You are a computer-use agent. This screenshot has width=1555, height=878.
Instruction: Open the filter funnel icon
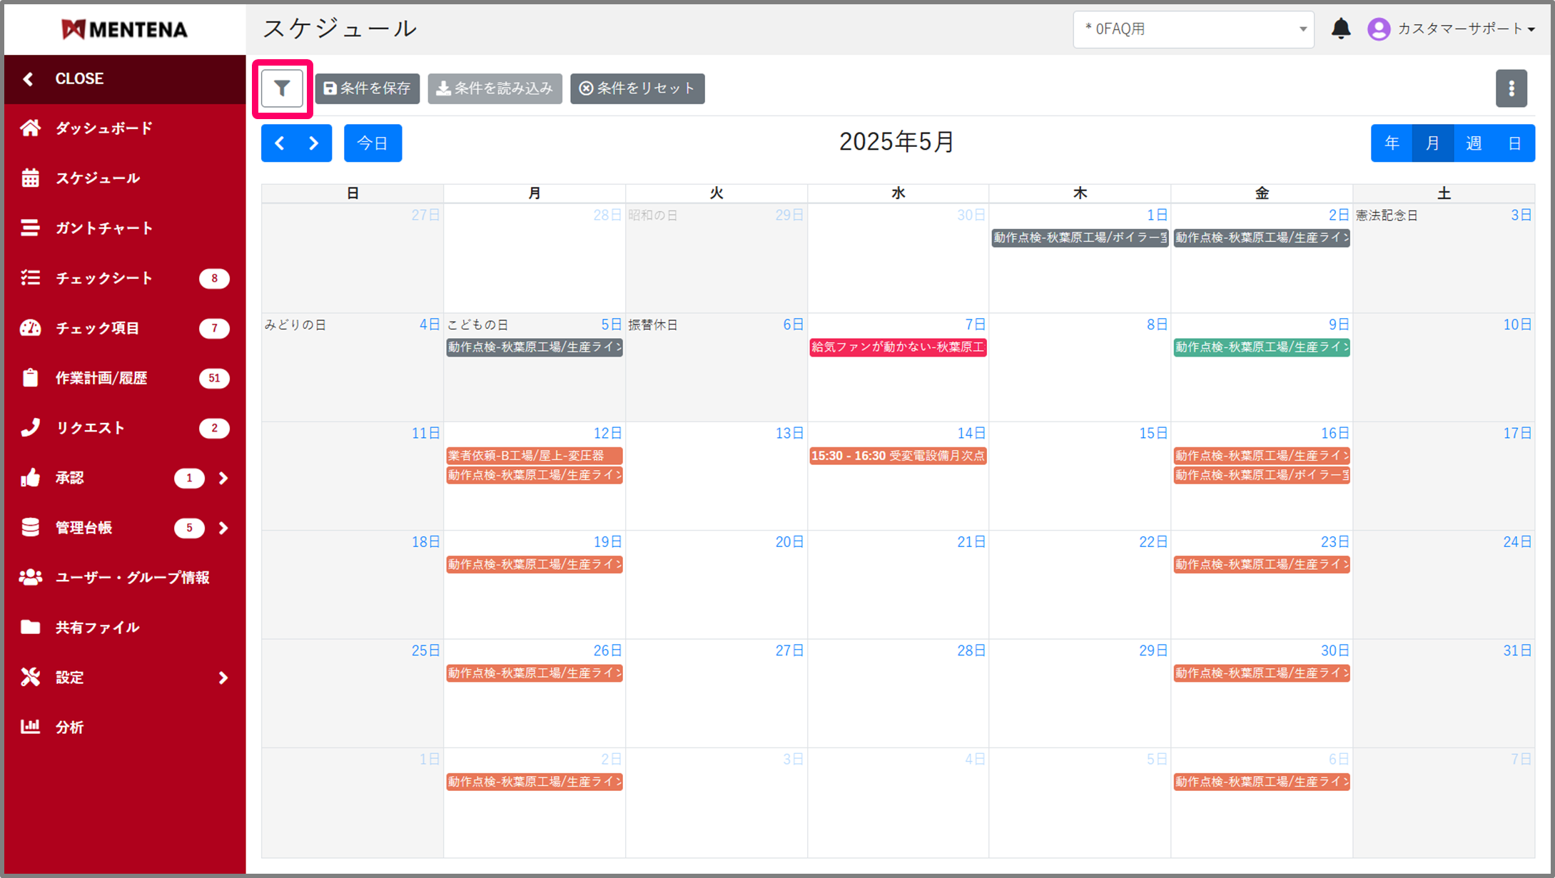pos(282,88)
